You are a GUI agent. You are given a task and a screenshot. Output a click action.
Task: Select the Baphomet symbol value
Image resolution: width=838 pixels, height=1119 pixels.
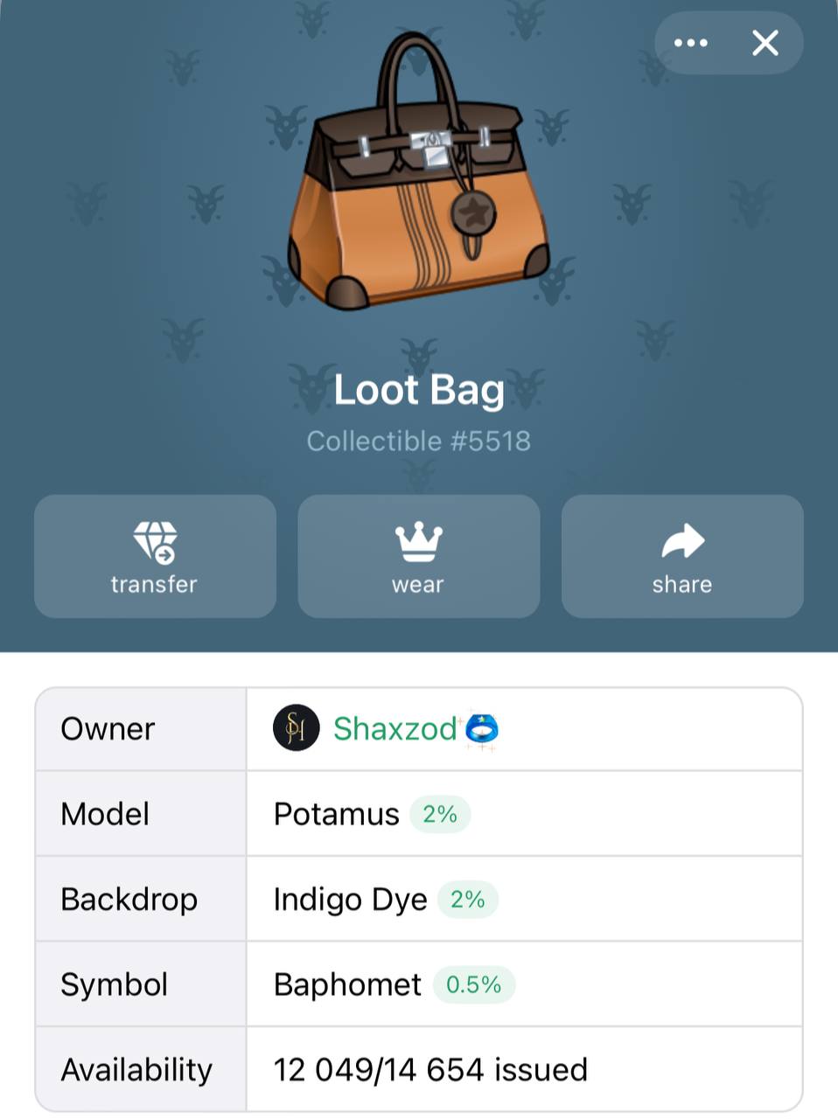click(347, 984)
